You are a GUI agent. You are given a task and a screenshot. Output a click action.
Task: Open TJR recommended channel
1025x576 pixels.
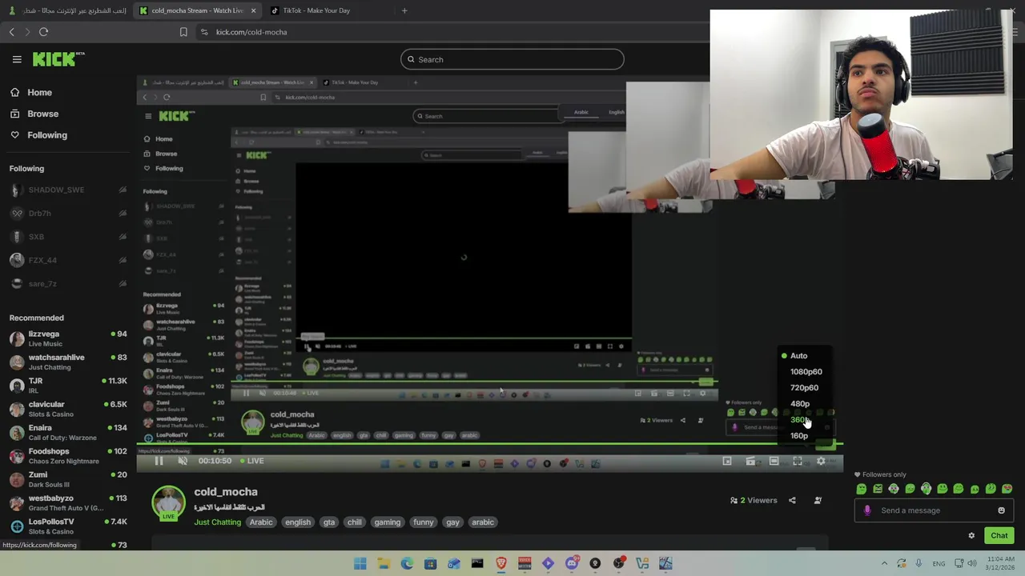[x=68, y=386]
